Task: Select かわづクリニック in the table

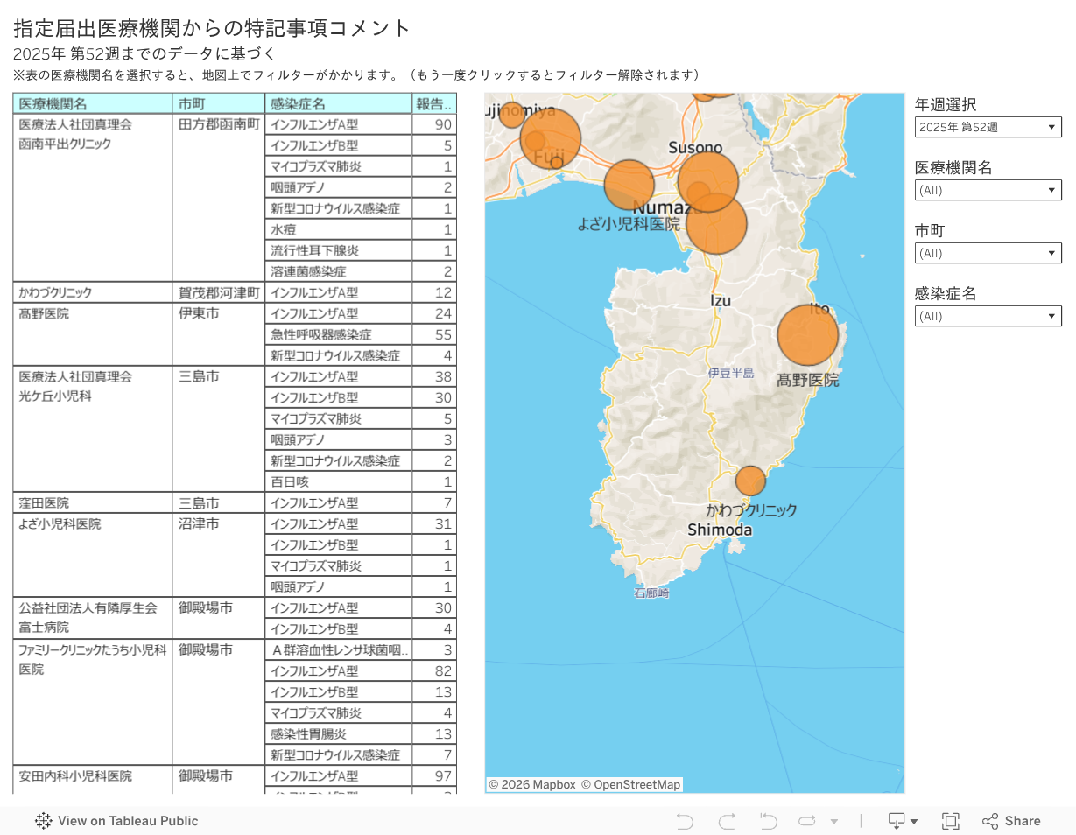Action: point(56,292)
